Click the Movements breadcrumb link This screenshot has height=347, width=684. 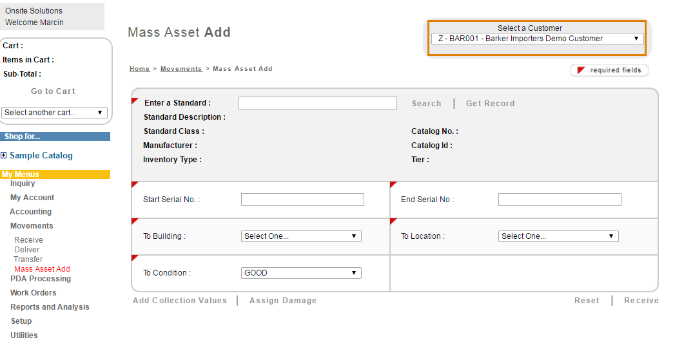[181, 69]
